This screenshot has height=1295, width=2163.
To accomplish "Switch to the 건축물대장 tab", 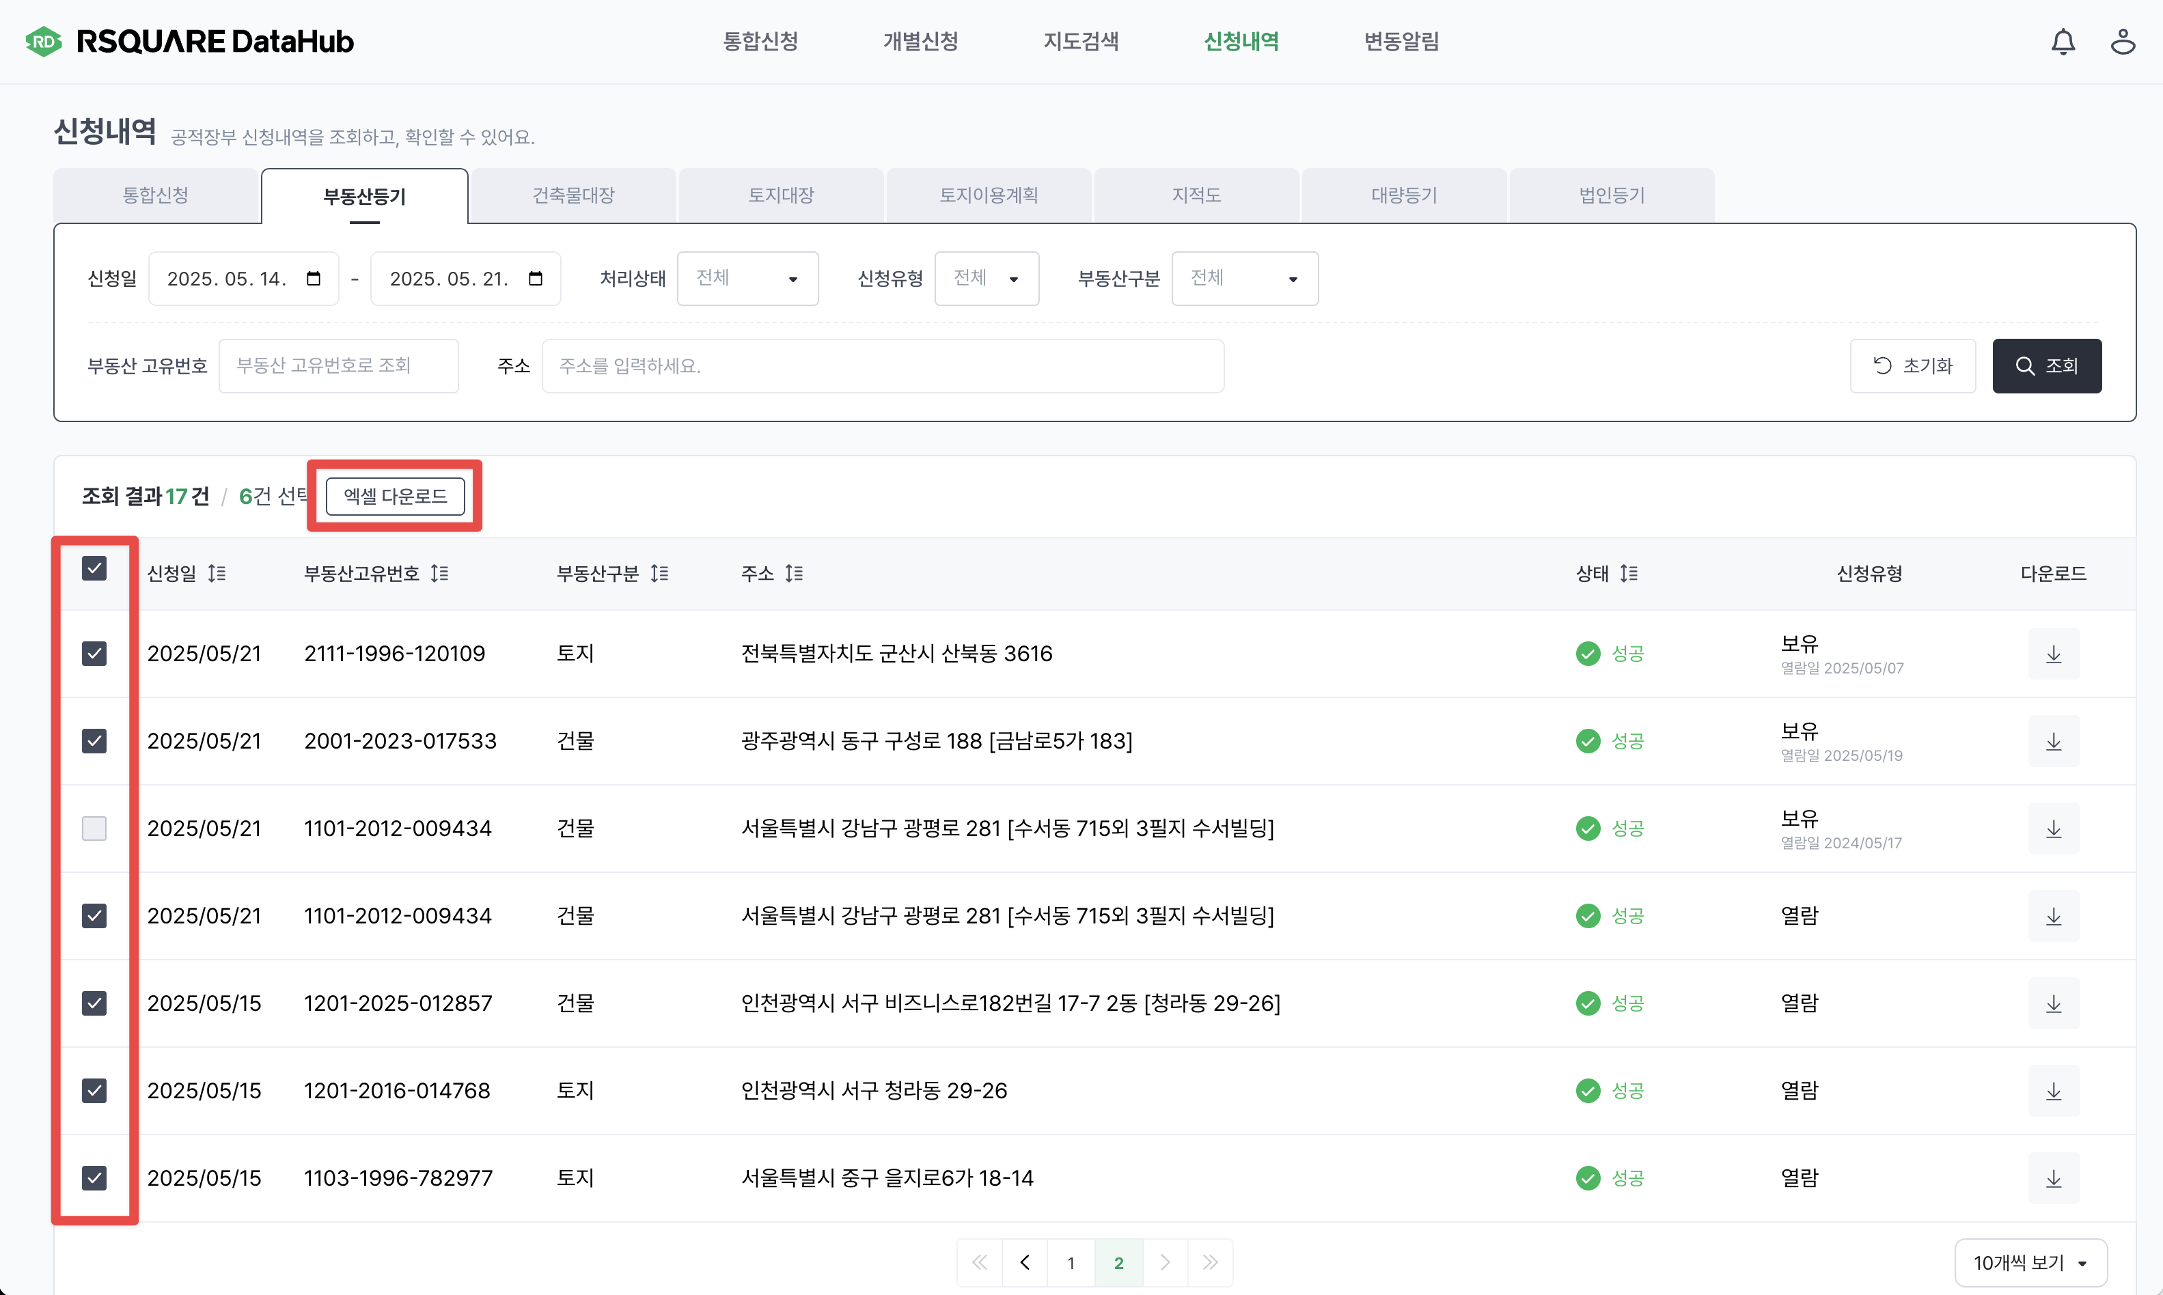I will pyautogui.click(x=573, y=195).
